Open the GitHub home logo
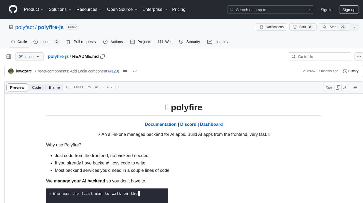The image size is (363, 203). tap(13, 9)
